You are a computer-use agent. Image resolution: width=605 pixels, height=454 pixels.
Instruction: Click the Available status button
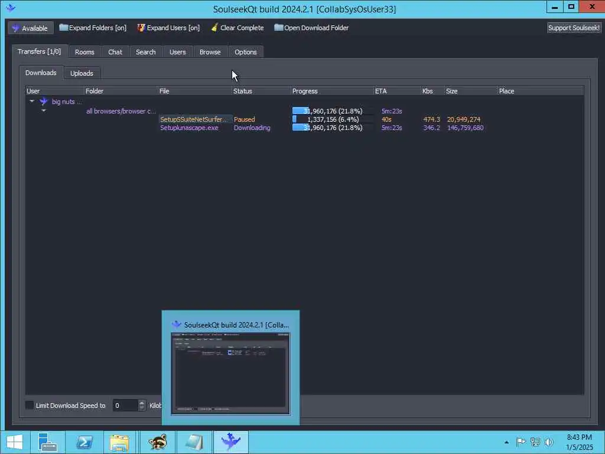click(x=31, y=28)
